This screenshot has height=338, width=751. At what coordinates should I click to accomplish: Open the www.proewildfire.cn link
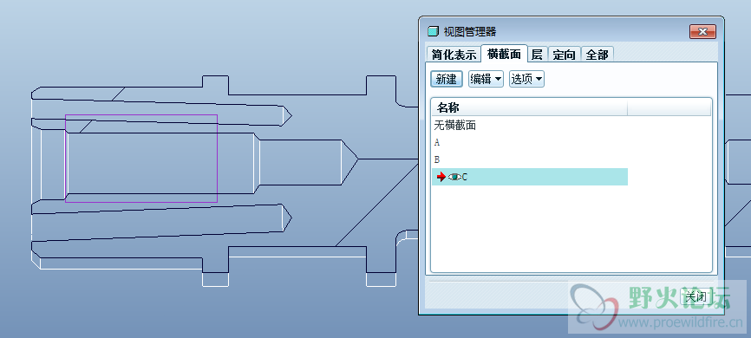(681, 322)
